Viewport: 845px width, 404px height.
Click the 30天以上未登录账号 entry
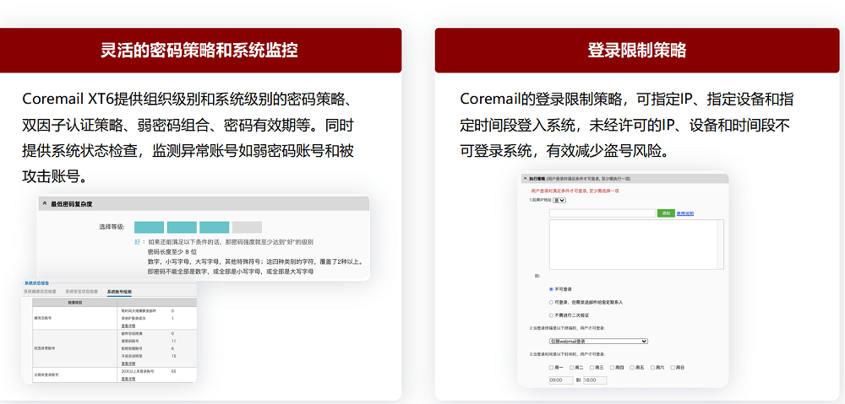pyautogui.click(x=138, y=371)
